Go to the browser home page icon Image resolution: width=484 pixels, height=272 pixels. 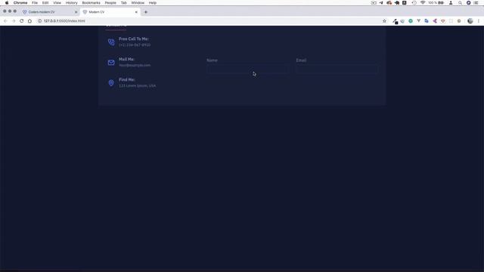click(x=29, y=21)
